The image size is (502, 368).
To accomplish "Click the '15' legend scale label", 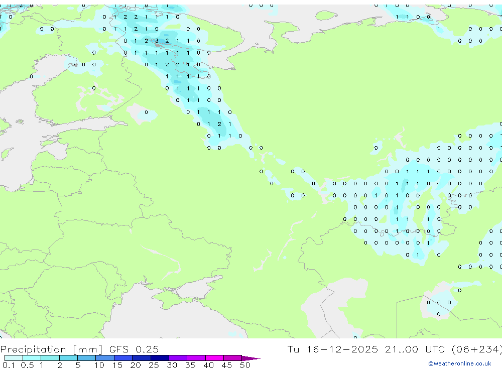I will click(117, 365).
